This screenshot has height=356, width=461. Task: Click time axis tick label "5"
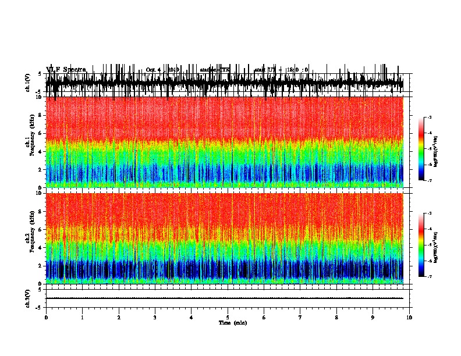(228, 318)
